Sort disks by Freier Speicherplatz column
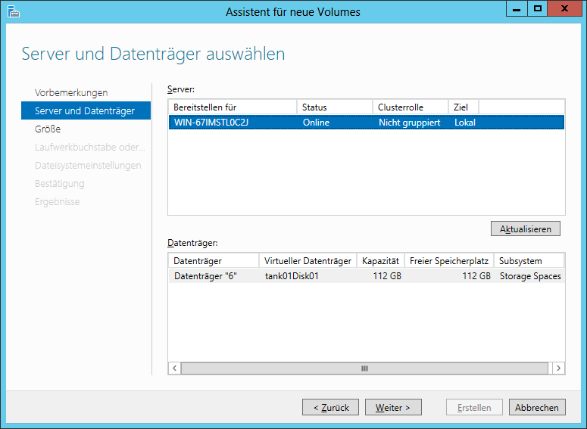 (x=449, y=261)
